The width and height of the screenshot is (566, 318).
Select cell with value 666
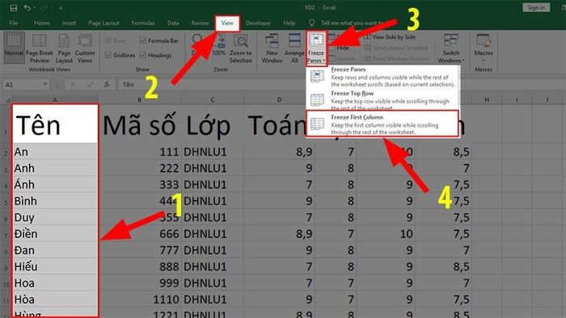coord(140,234)
